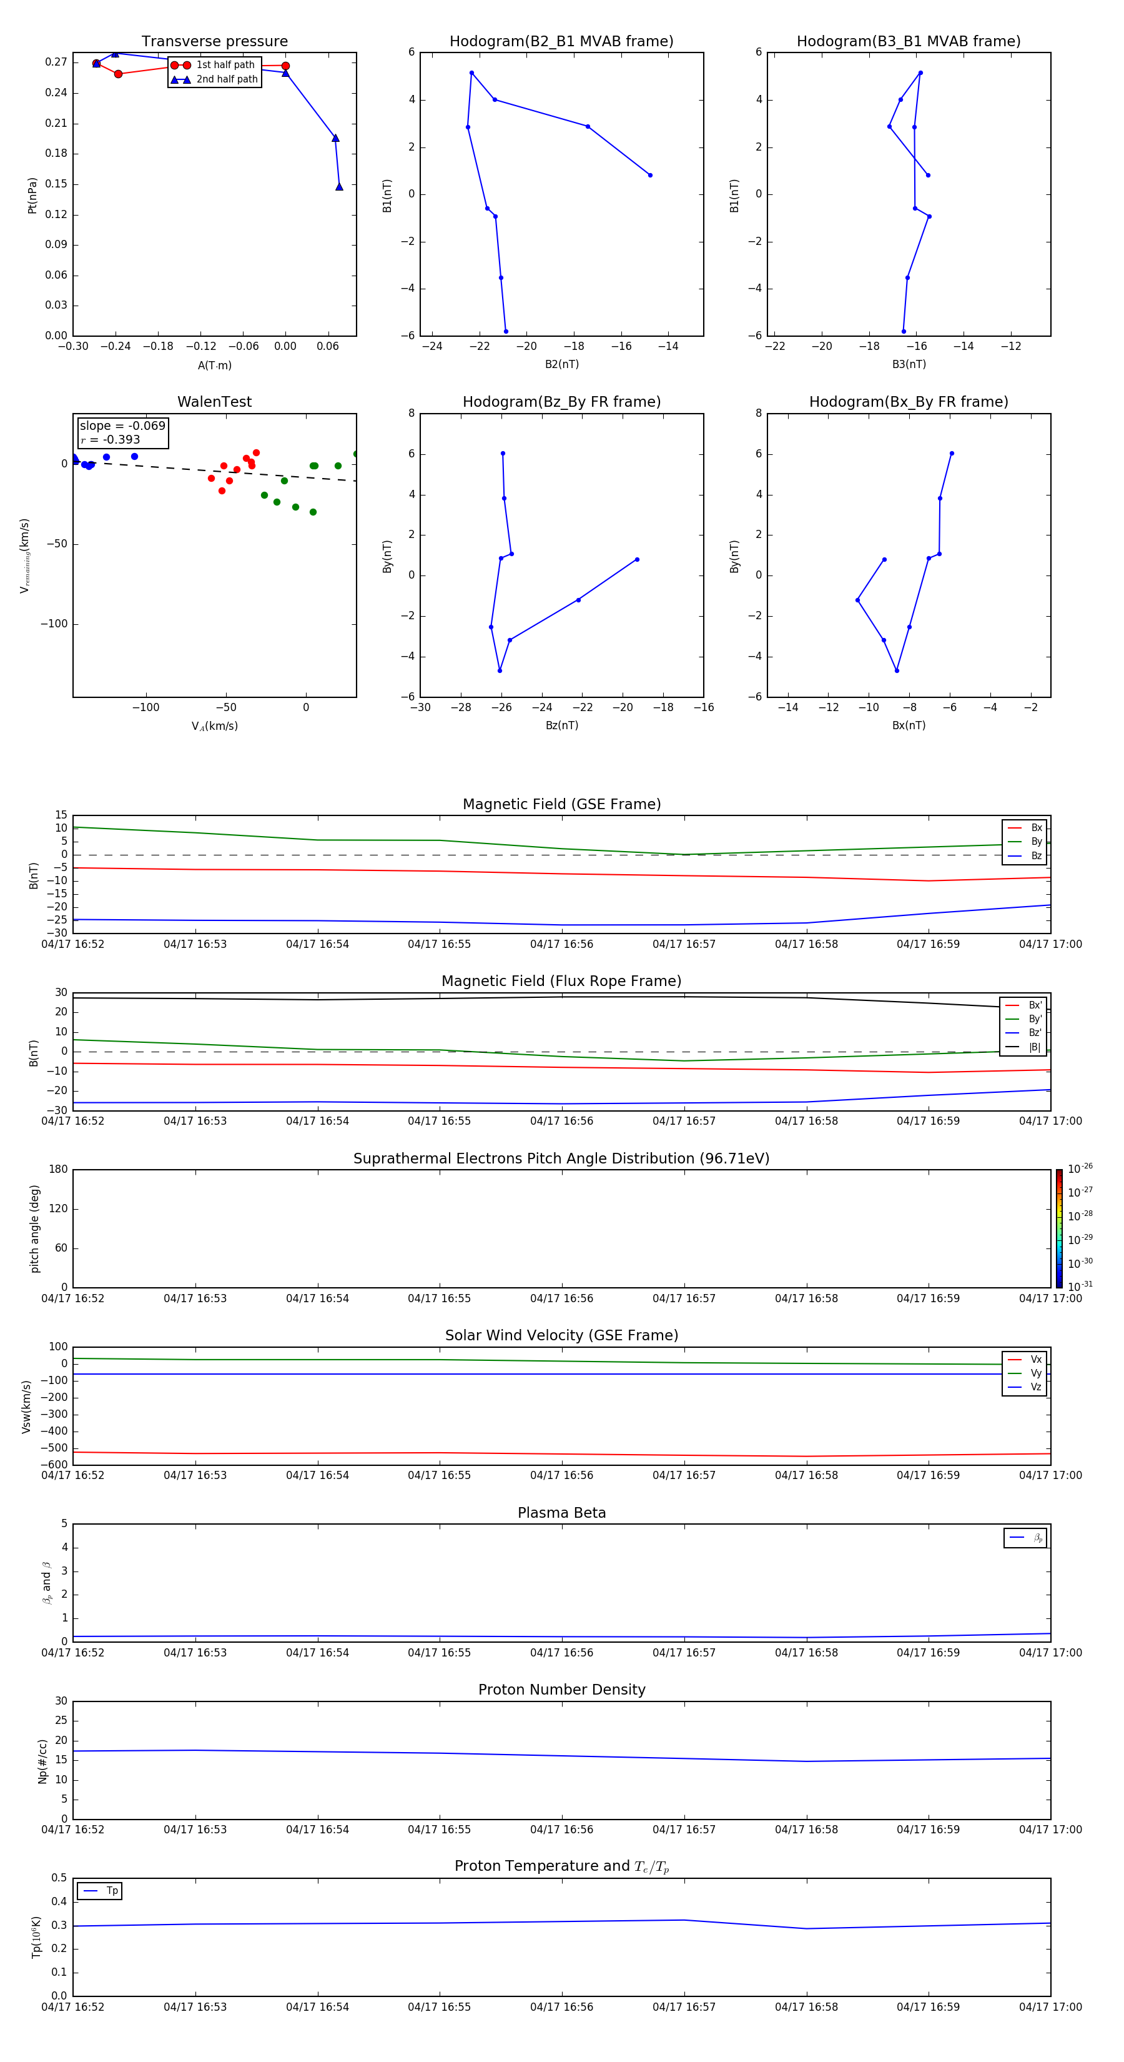Click the 'Bx(nT)' x-axis label

pos(909,725)
